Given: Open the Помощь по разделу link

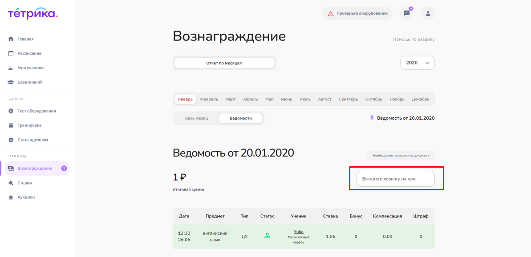Looking at the screenshot, I should click(414, 40).
